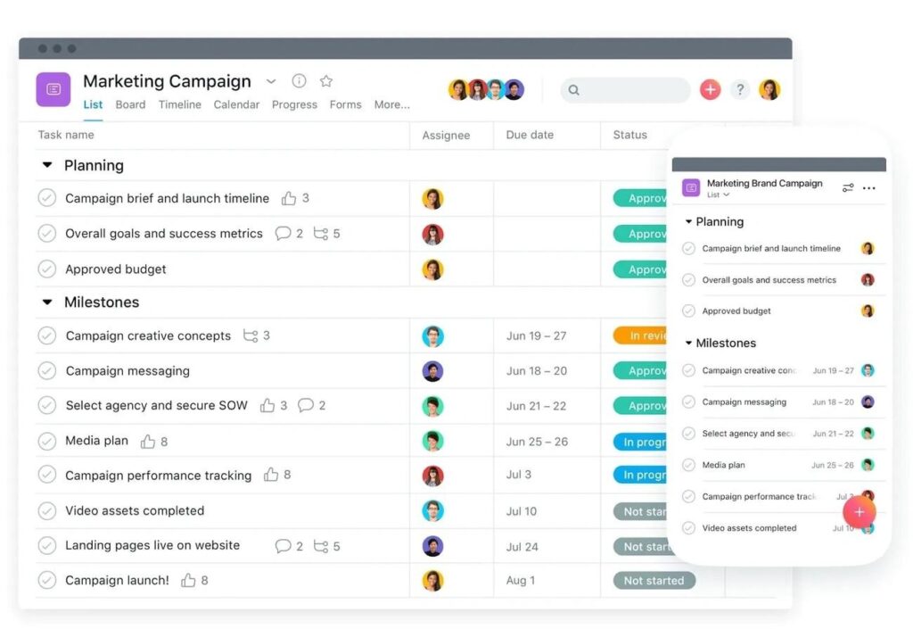Click the info icon beside Marketing Campaign title
This screenshot has height=629, width=913.
[299, 81]
